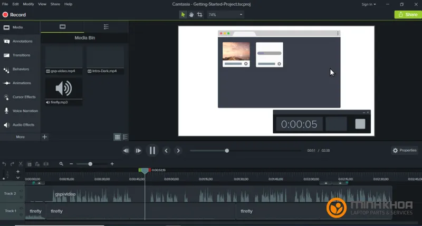Image resolution: width=422 pixels, height=226 pixels.
Task: Select the Pan hand tool
Action: click(191, 15)
